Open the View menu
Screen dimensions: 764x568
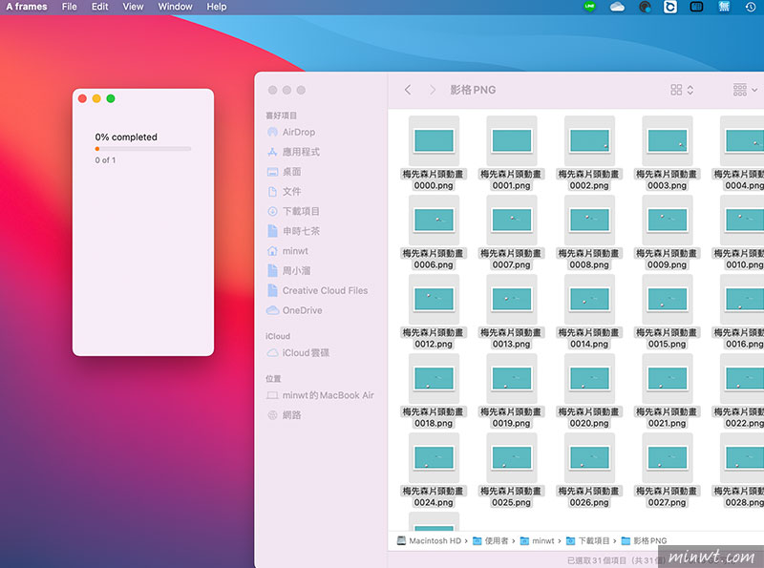(x=133, y=7)
